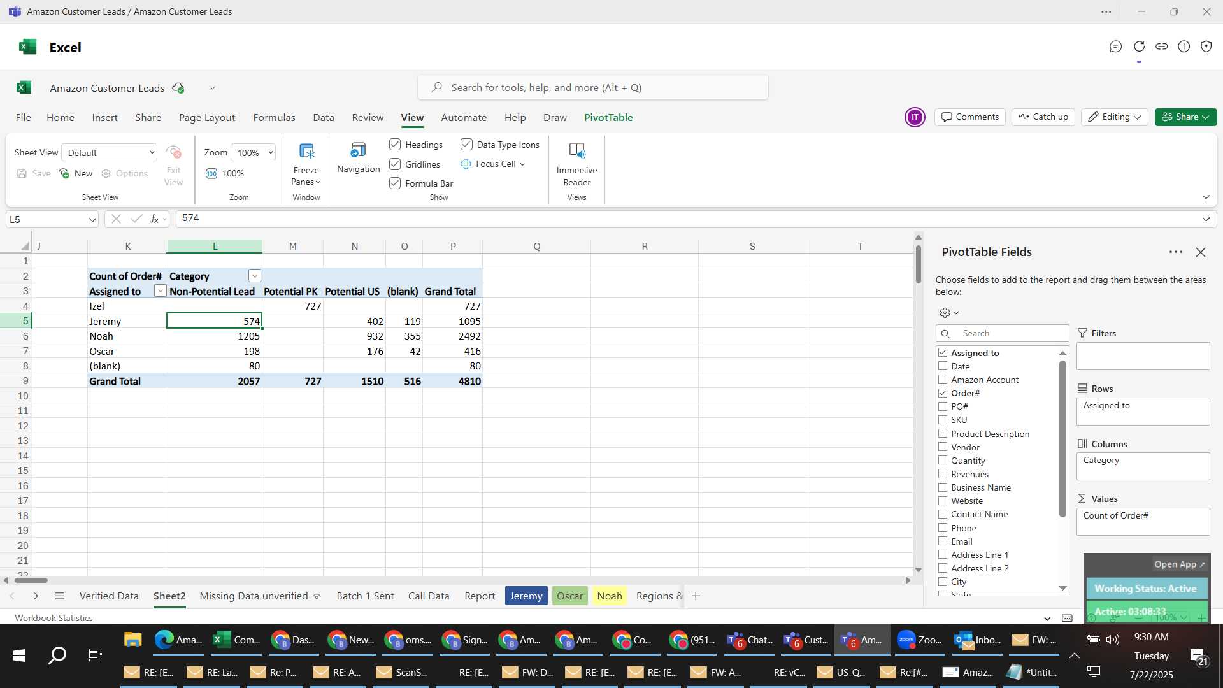Open Windows Start menu
The width and height of the screenshot is (1223, 688).
tap(19, 655)
